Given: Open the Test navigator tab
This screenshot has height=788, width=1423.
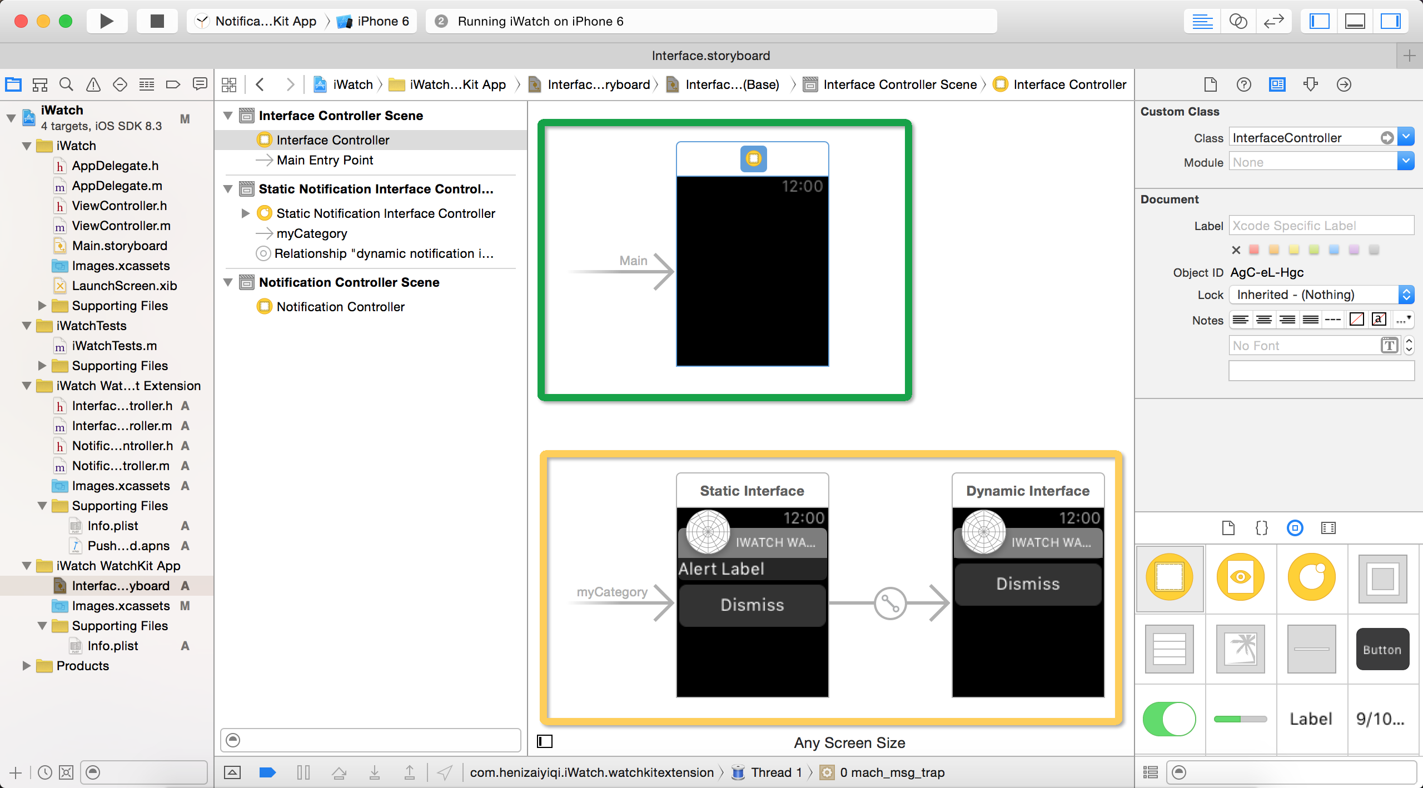Looking at the screenshot, I should (120, 84).
